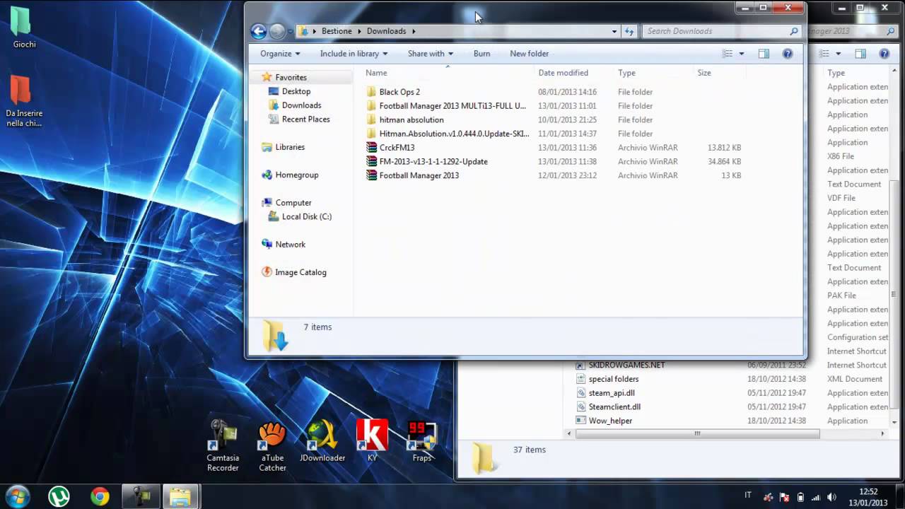
Task: Click Burn in the toolbar
Action: tap(481, 54)
